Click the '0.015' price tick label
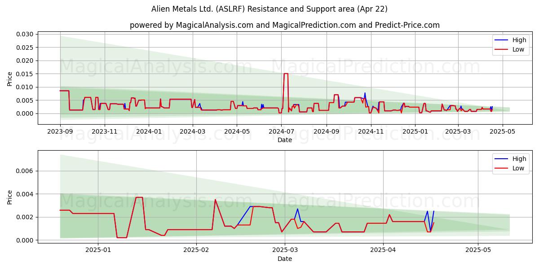The width and height of the screenshot is (539, 269). point(24,74)
